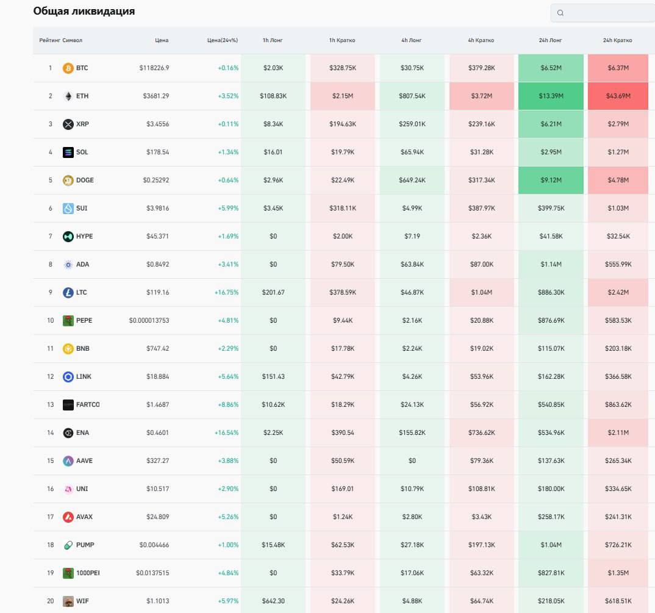Click ETH 24h long value $13.39M

tap(551, 96)
